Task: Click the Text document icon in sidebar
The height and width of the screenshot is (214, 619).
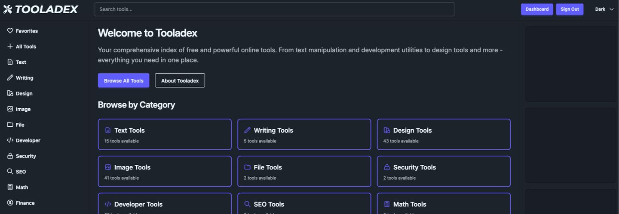Action: [x=10, y=62]
